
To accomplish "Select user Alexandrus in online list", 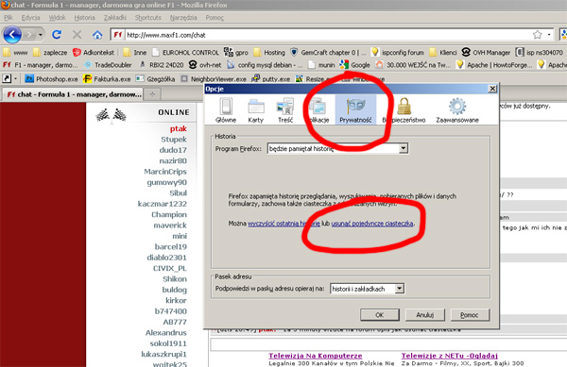I will click(166, 333).
